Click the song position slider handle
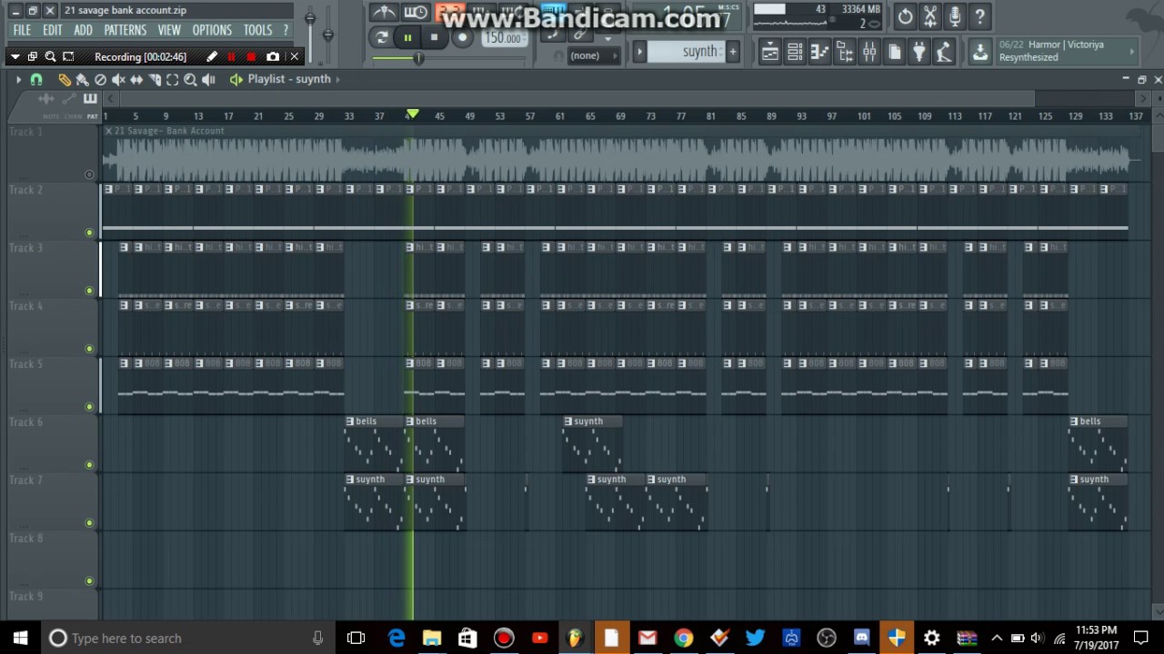 pyautogui.click(x=418, y=59)
